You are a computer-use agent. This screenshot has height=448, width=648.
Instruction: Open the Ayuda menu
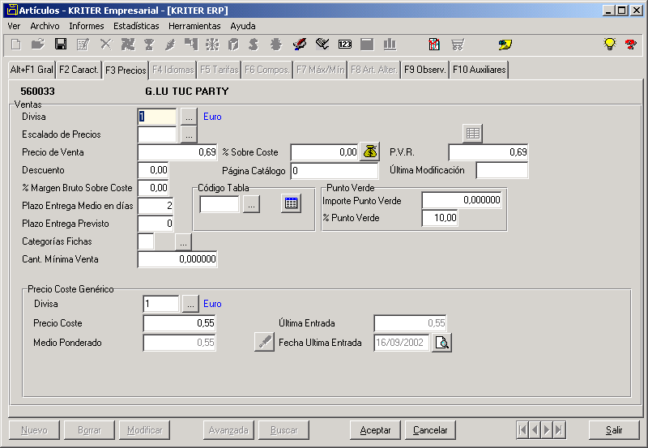point(242,26)
